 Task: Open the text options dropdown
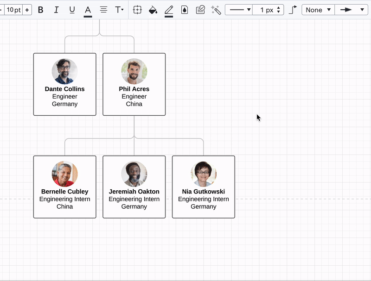[119, 10]
